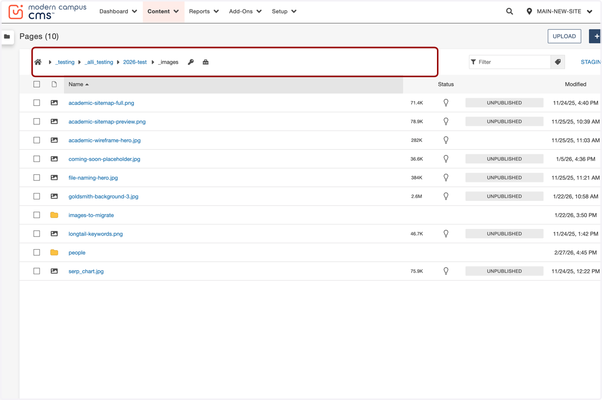Click lightbulb status for file-naming-hero.jpg
This screenshot has width=602, height=400.
446,177
